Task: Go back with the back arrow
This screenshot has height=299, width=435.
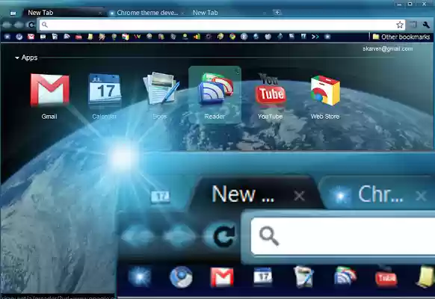Action: pyautogui.click(x=7, y=25)
